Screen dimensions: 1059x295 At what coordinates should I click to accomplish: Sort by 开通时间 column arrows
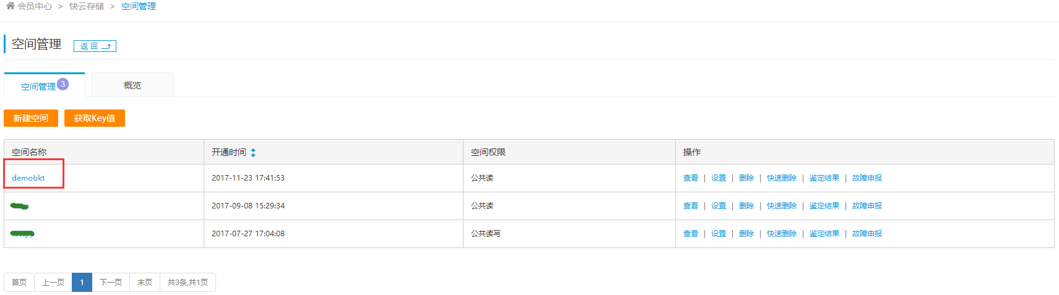(253, 152)
